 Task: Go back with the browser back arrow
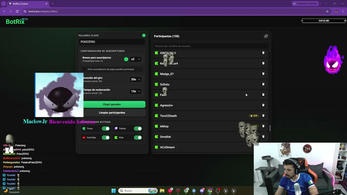(4, 11)
